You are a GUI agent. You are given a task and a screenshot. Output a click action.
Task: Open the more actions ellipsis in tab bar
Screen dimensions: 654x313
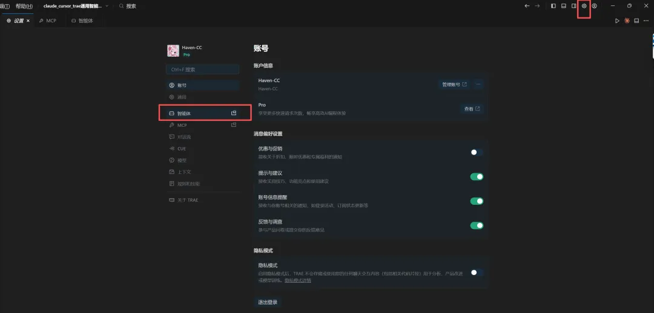coord(646,21)
